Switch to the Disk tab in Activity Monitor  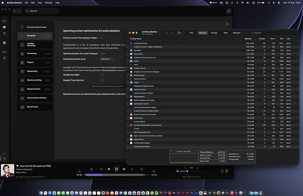(225, 33)
